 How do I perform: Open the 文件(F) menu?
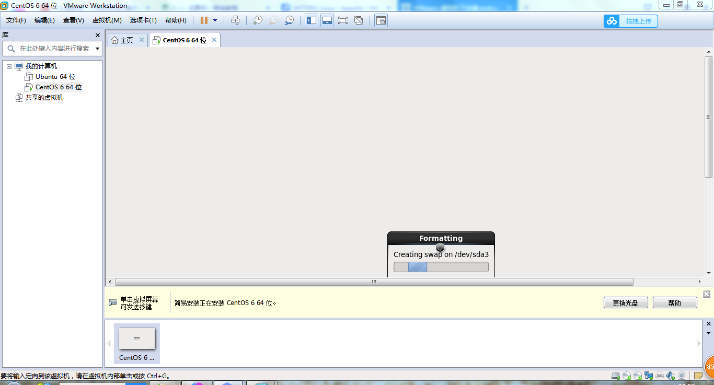click(16, 20)
